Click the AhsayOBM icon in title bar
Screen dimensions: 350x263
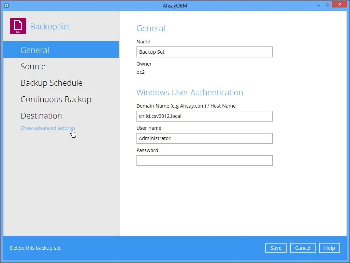pyautogui.click(x=6, y=5)
